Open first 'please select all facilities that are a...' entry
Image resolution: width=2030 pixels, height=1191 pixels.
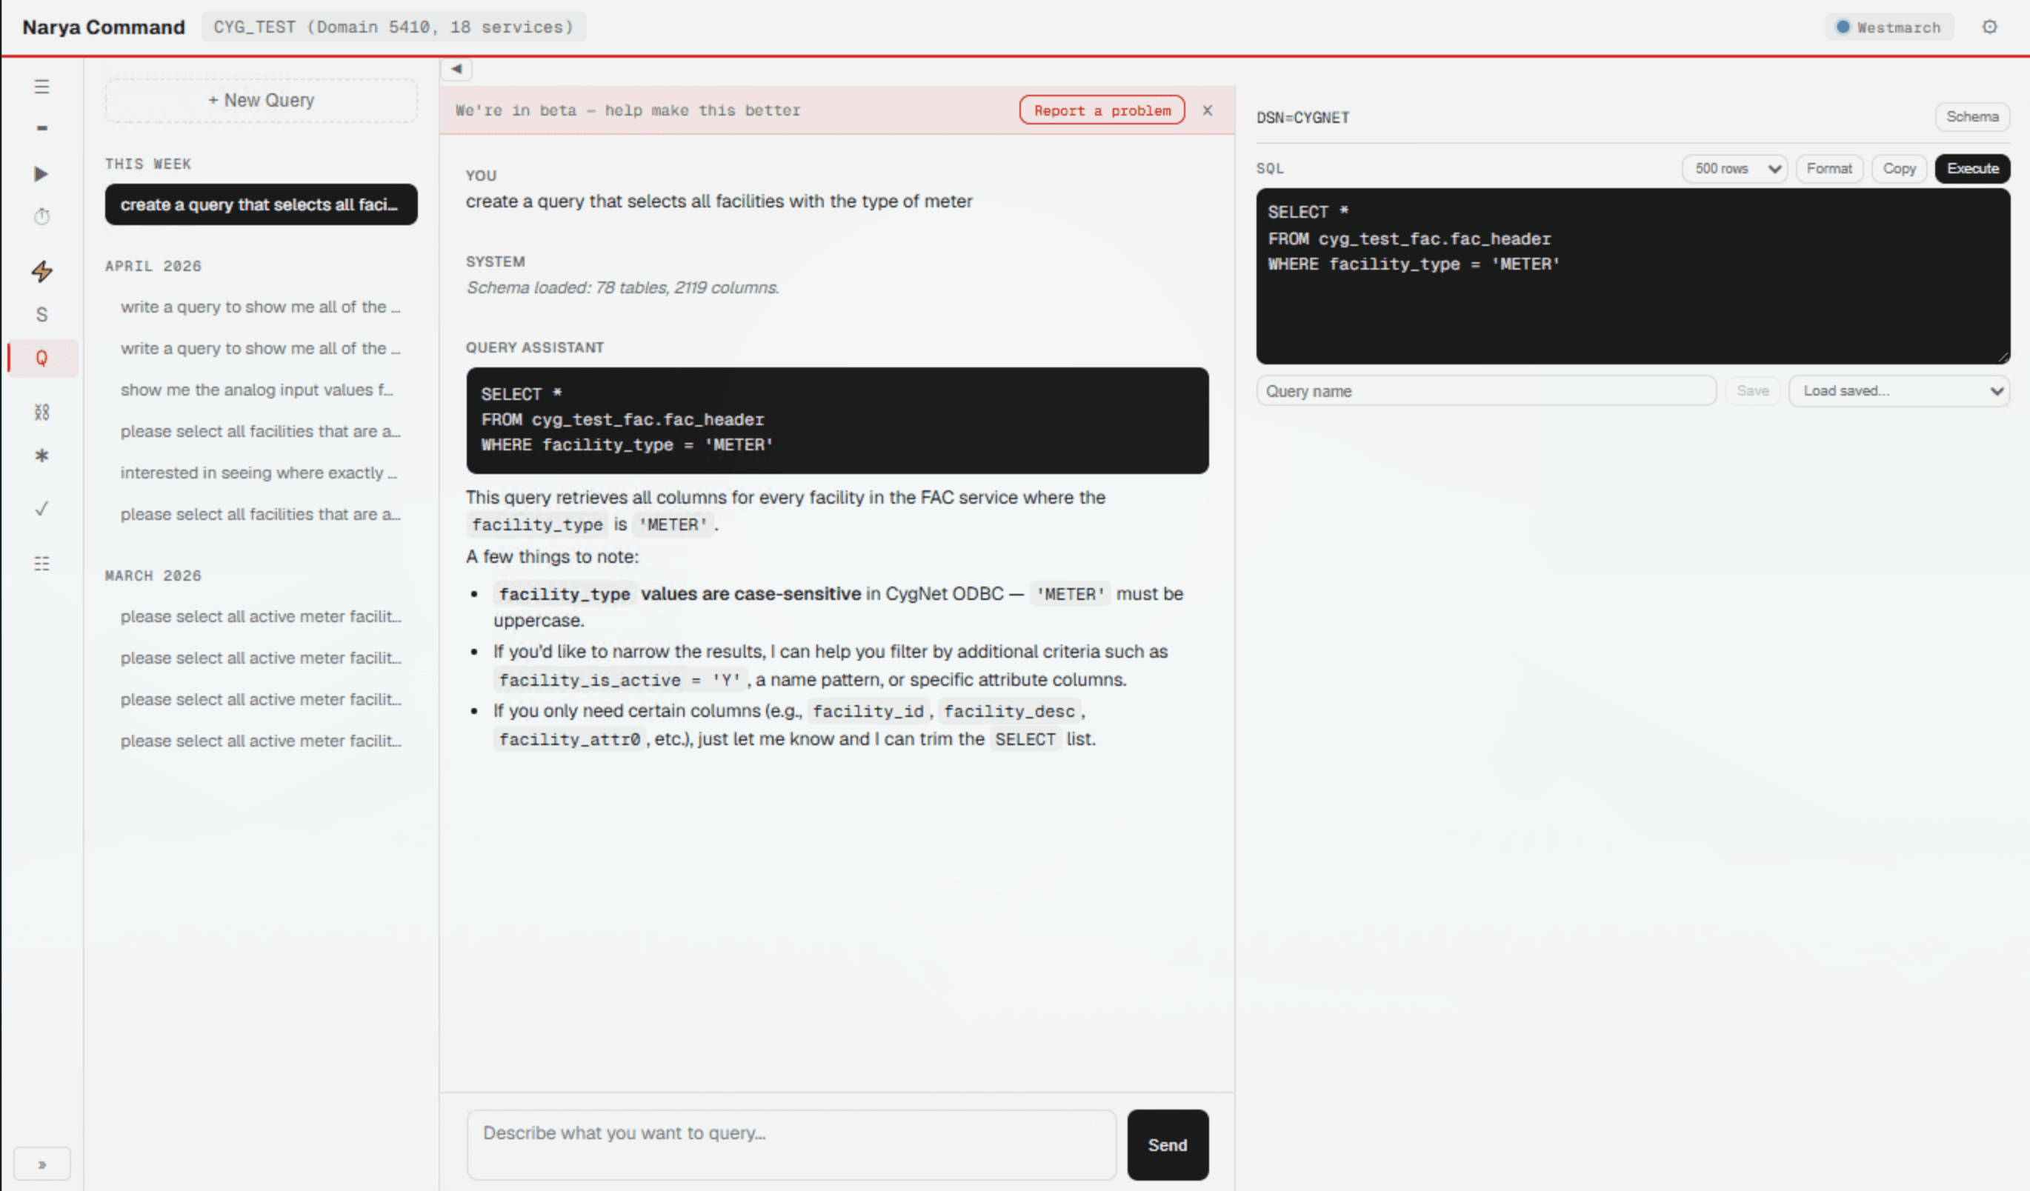(261, 432)
